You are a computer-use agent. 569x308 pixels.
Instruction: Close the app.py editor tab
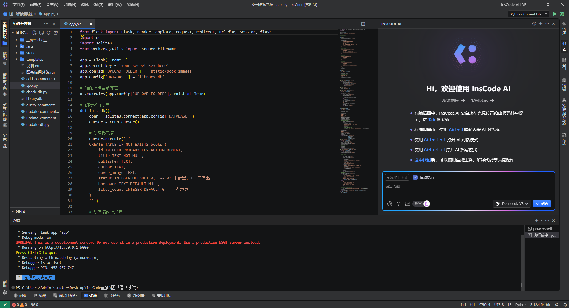[x=91, y=24]
